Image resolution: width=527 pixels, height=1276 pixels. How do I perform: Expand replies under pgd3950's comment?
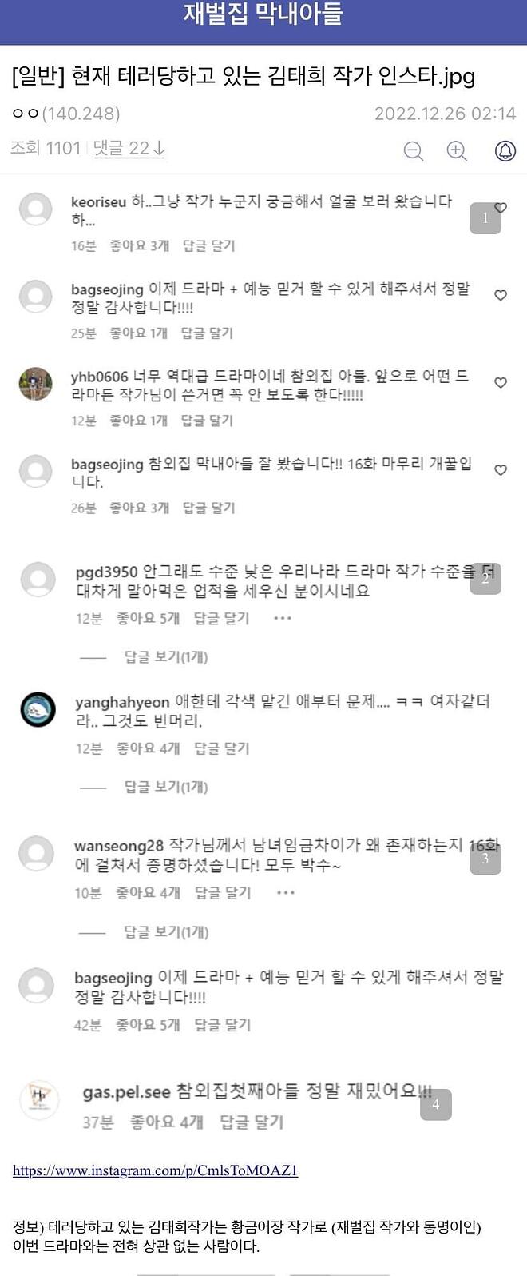pos(165,657)
